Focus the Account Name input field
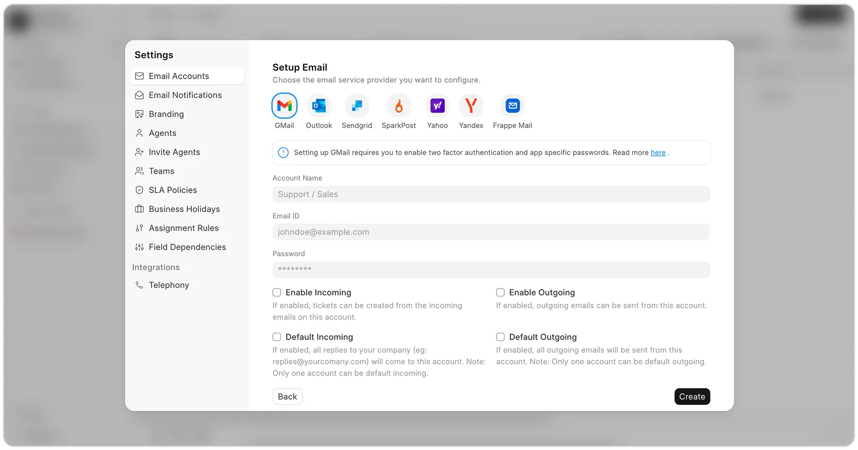This screenshot has height=450, width=858. tap(491, 194)
